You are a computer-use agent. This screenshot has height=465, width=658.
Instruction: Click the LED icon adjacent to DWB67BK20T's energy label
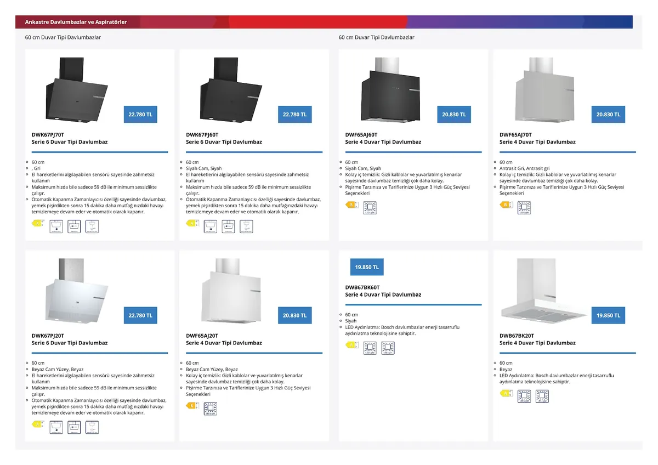coord(524,396)
